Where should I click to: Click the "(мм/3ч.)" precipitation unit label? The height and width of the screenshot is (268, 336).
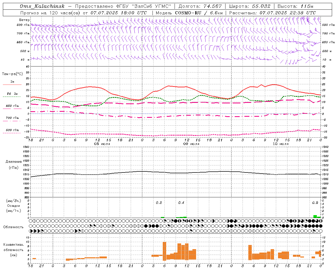(13, 201)
